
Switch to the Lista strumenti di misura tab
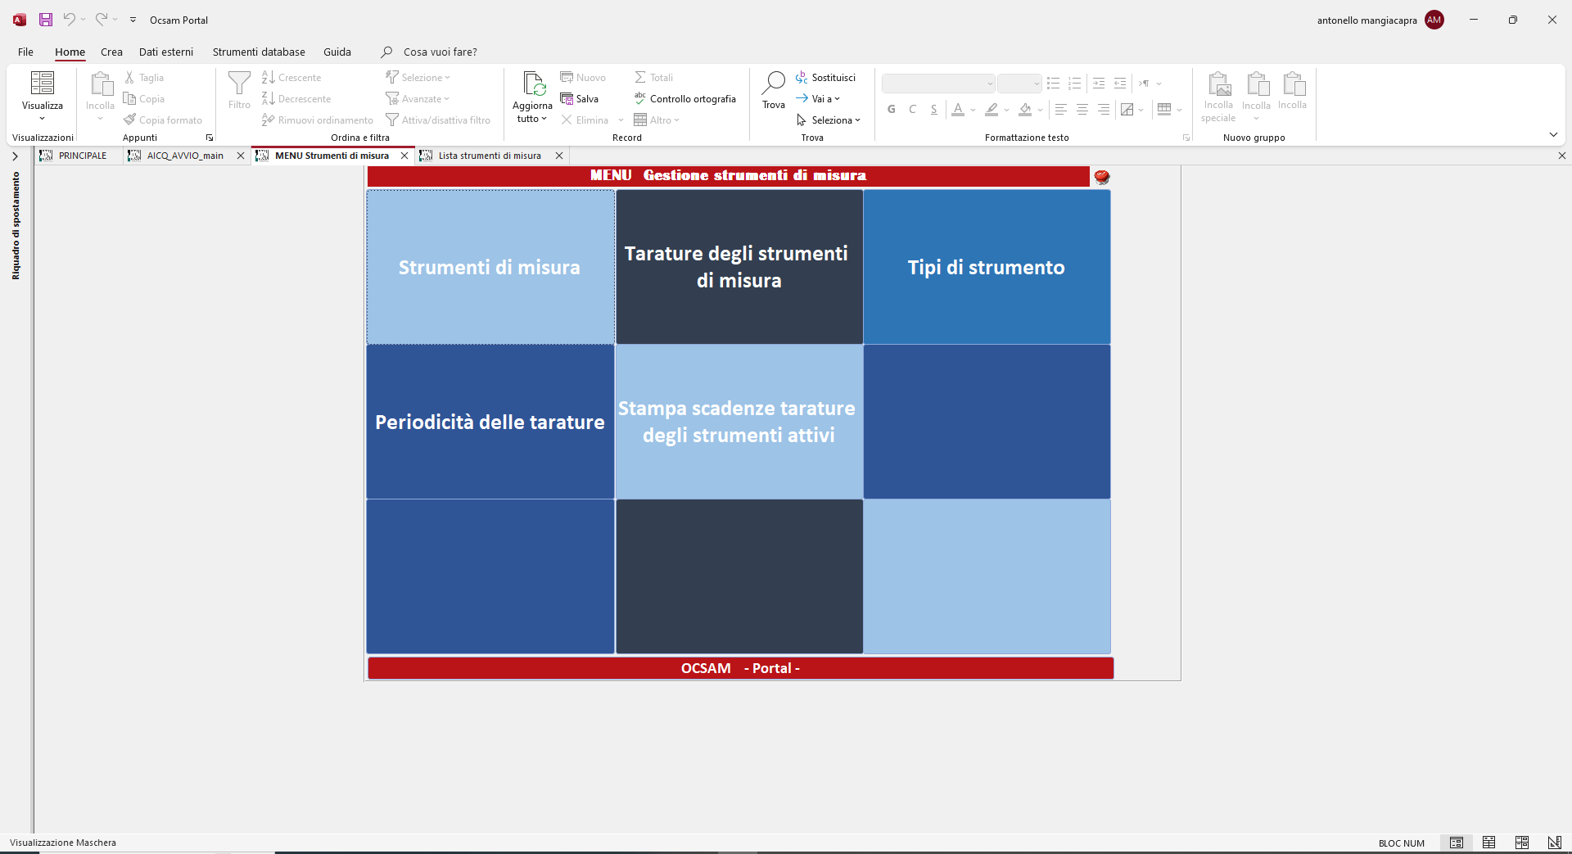click(x=490, y=156)
